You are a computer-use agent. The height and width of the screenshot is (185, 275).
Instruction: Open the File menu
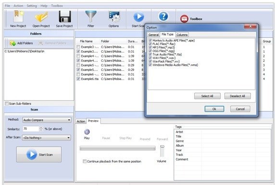(x=7, y=6)
